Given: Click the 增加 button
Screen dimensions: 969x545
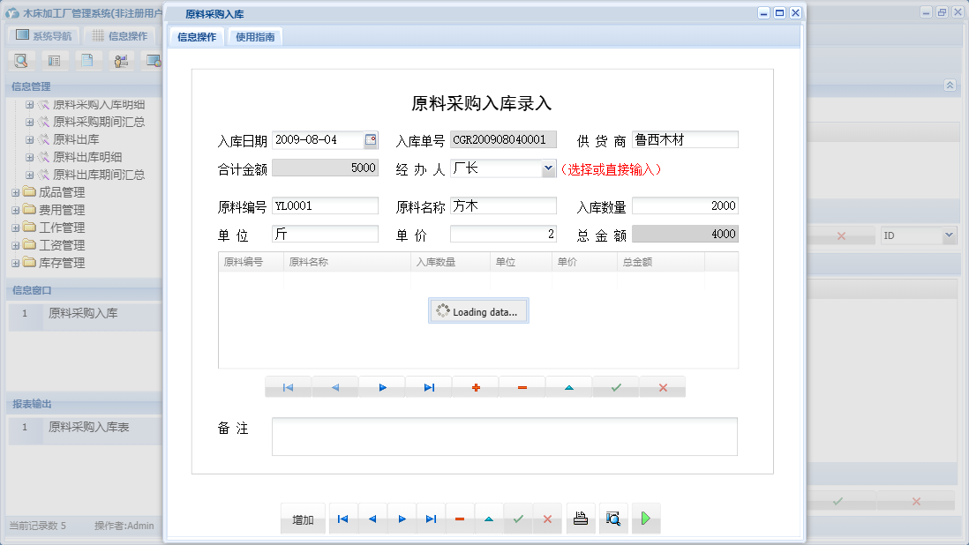Looking at the screenshot, I should [x=303, y=519].
